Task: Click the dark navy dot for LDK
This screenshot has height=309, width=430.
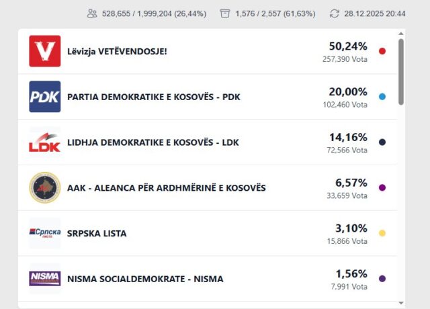Action: click(x=382, y=142)
